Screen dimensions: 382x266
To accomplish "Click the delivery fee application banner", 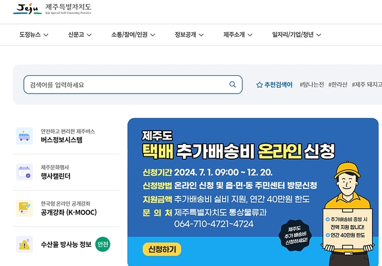I will [253, 192].
